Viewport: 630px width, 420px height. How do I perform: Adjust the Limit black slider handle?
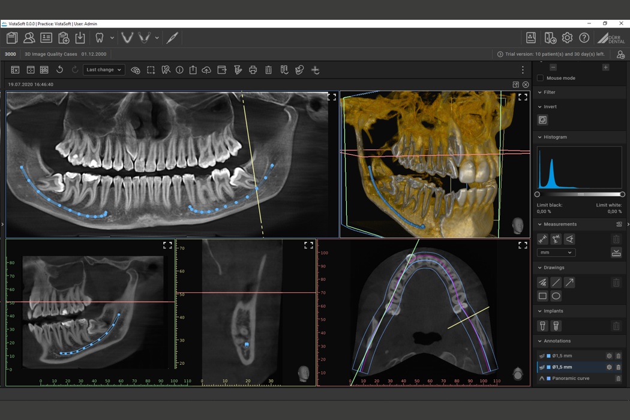coord(537,194)
